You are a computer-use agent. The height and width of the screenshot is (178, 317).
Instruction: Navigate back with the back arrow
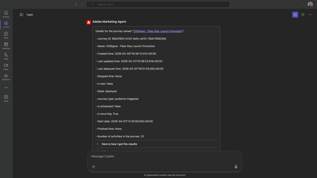tap(77, 5)
